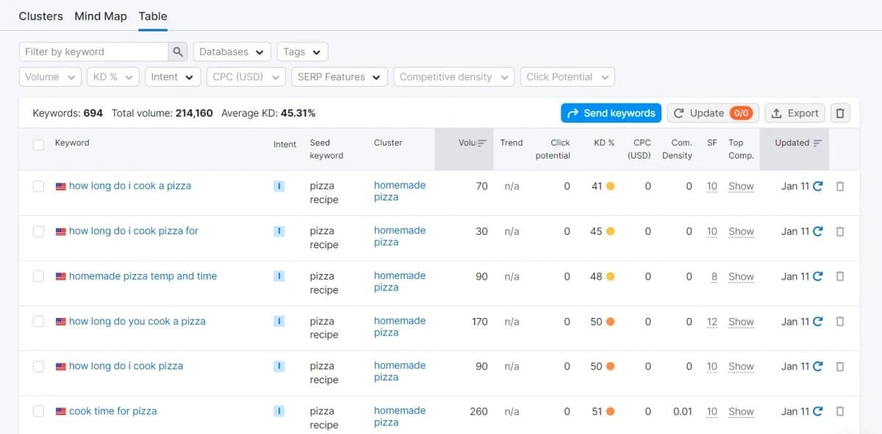882x434 pixels.
Task: Click Com. Density value 0.01
Action: (683, 411)
